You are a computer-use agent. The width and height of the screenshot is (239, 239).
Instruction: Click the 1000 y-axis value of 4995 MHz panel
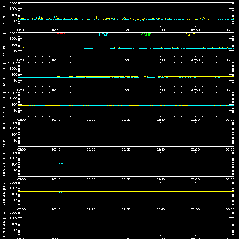[x=13, y=158]
